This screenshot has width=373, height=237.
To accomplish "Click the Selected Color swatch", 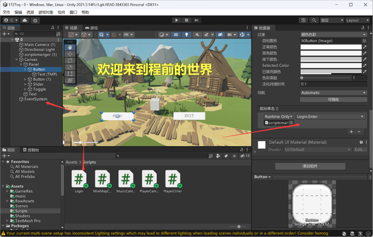I will [x=331, y=65].
